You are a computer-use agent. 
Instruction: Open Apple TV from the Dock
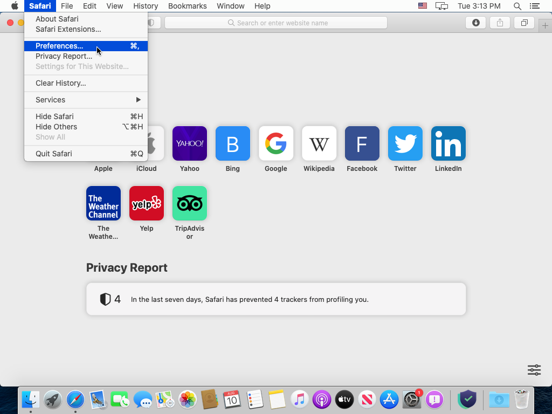click(x=344, y=399)
